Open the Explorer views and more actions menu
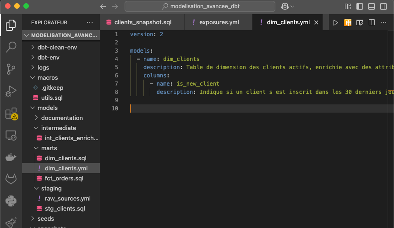The height and width of the screenshot is (228, 394). [x=90, y=22]
